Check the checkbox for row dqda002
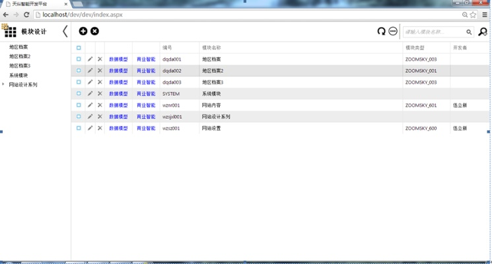 pos(79,71)
